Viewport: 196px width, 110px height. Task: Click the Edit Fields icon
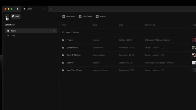pyautogui.click(x=80, y=16)
